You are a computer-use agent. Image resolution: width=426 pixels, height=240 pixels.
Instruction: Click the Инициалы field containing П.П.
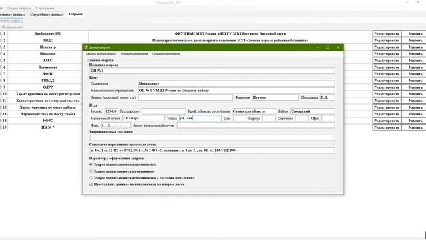pos(327,97)
